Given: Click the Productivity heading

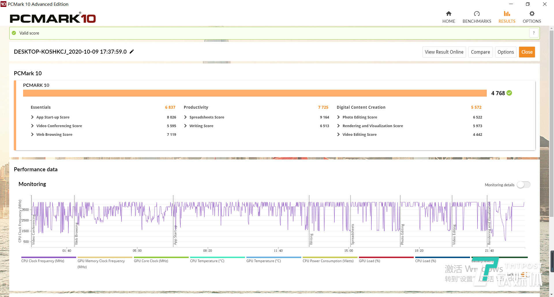Looking at the screenshot, I should 196,107.
